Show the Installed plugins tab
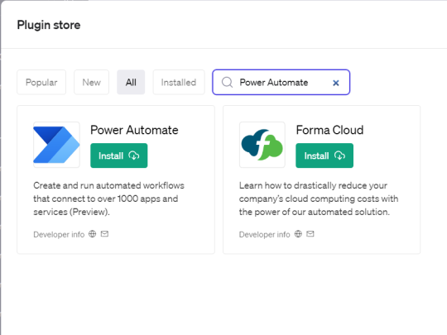Screen dimensions: 447x335 [179, 83]
